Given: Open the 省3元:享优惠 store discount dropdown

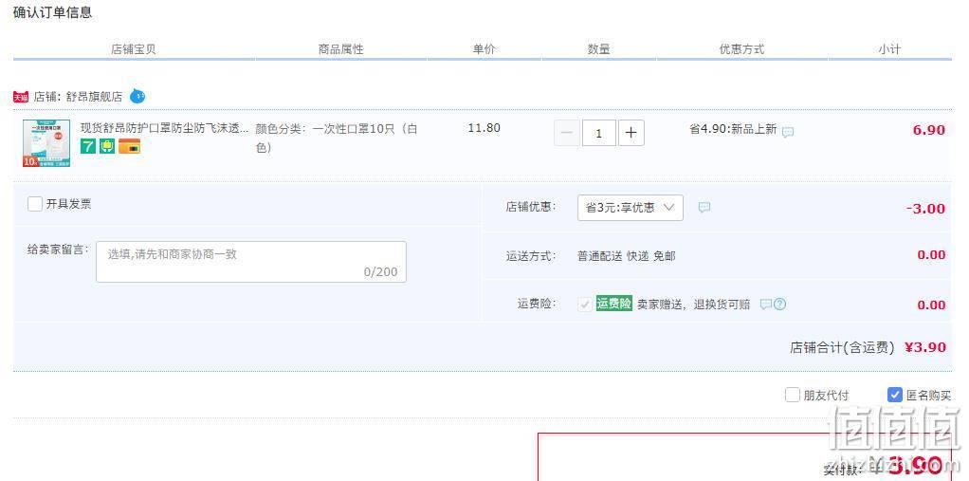Looking at the screenshot, I should pos(631,208).
